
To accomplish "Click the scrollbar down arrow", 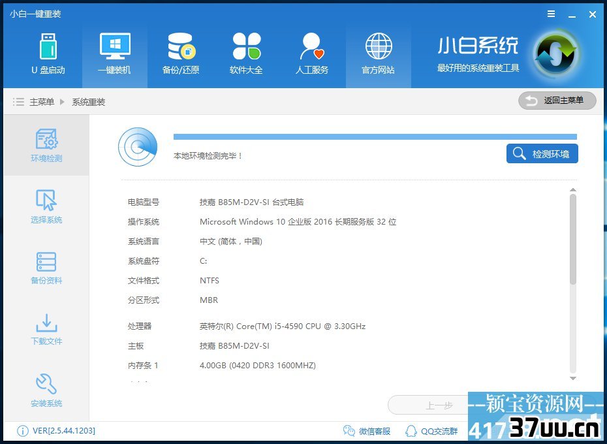I will point(573,378).
